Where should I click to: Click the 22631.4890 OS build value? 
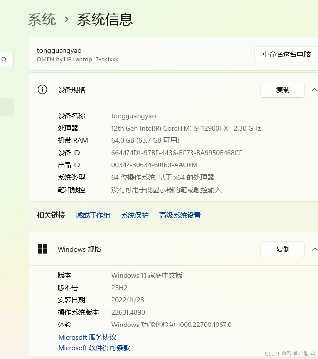click(x=128, y=312)
